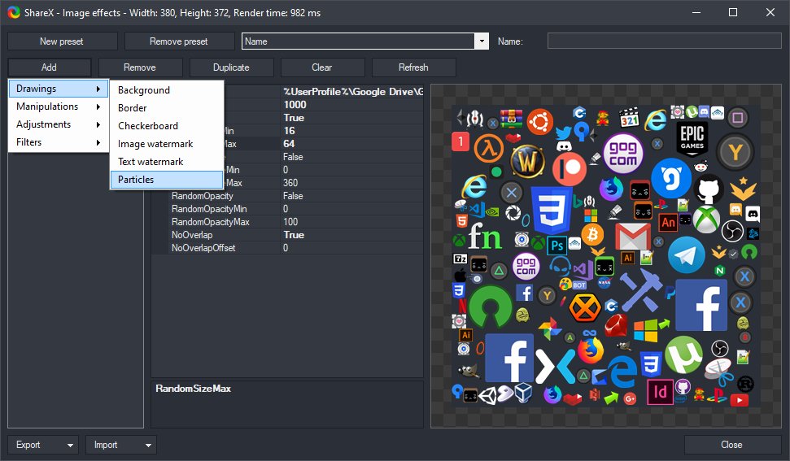Click the Ruby gem icon in preview

(x=616, y=325)
